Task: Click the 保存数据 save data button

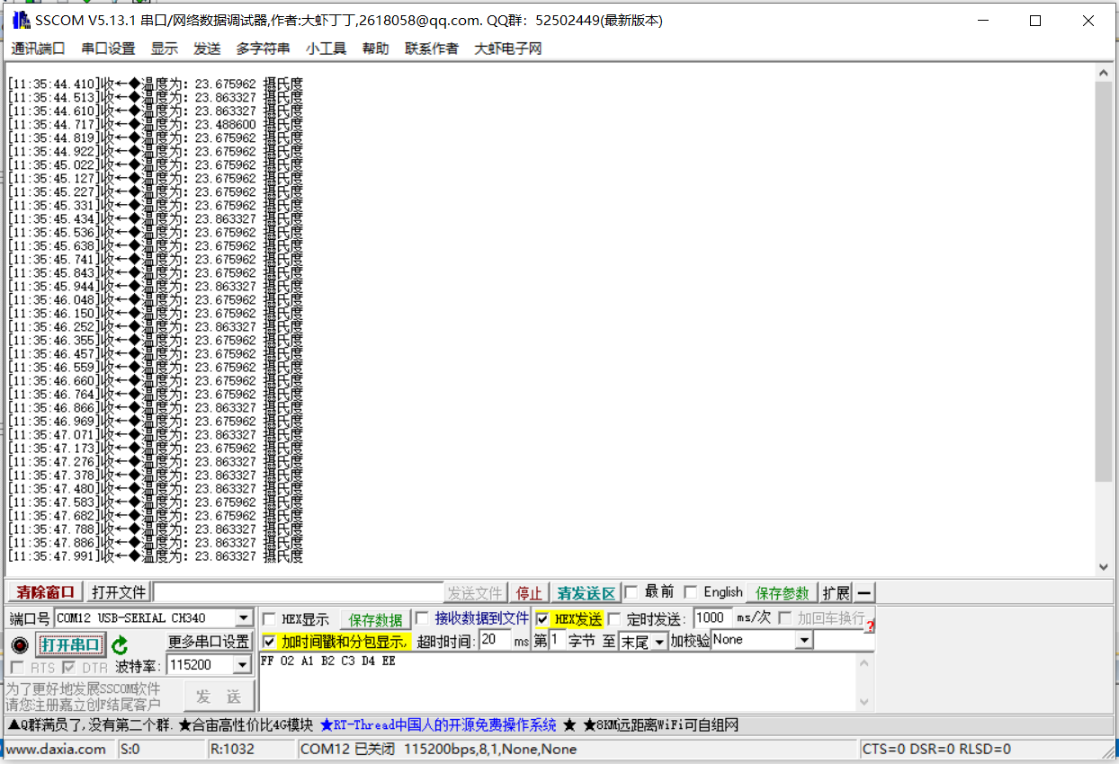Action: (x=375, y=620)
